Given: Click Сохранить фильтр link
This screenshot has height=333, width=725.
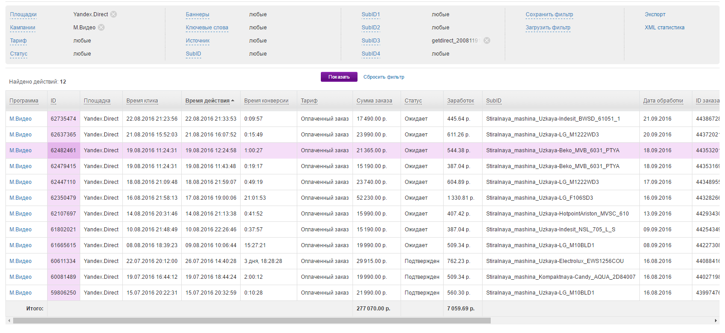Looking at the screenshot, I should coord(549,14).
